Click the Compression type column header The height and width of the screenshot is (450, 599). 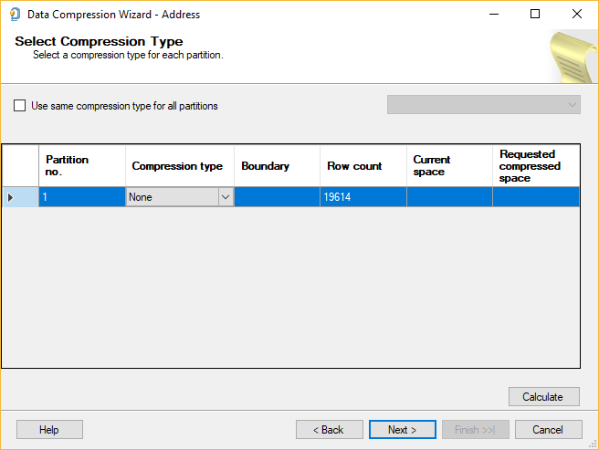179,166
